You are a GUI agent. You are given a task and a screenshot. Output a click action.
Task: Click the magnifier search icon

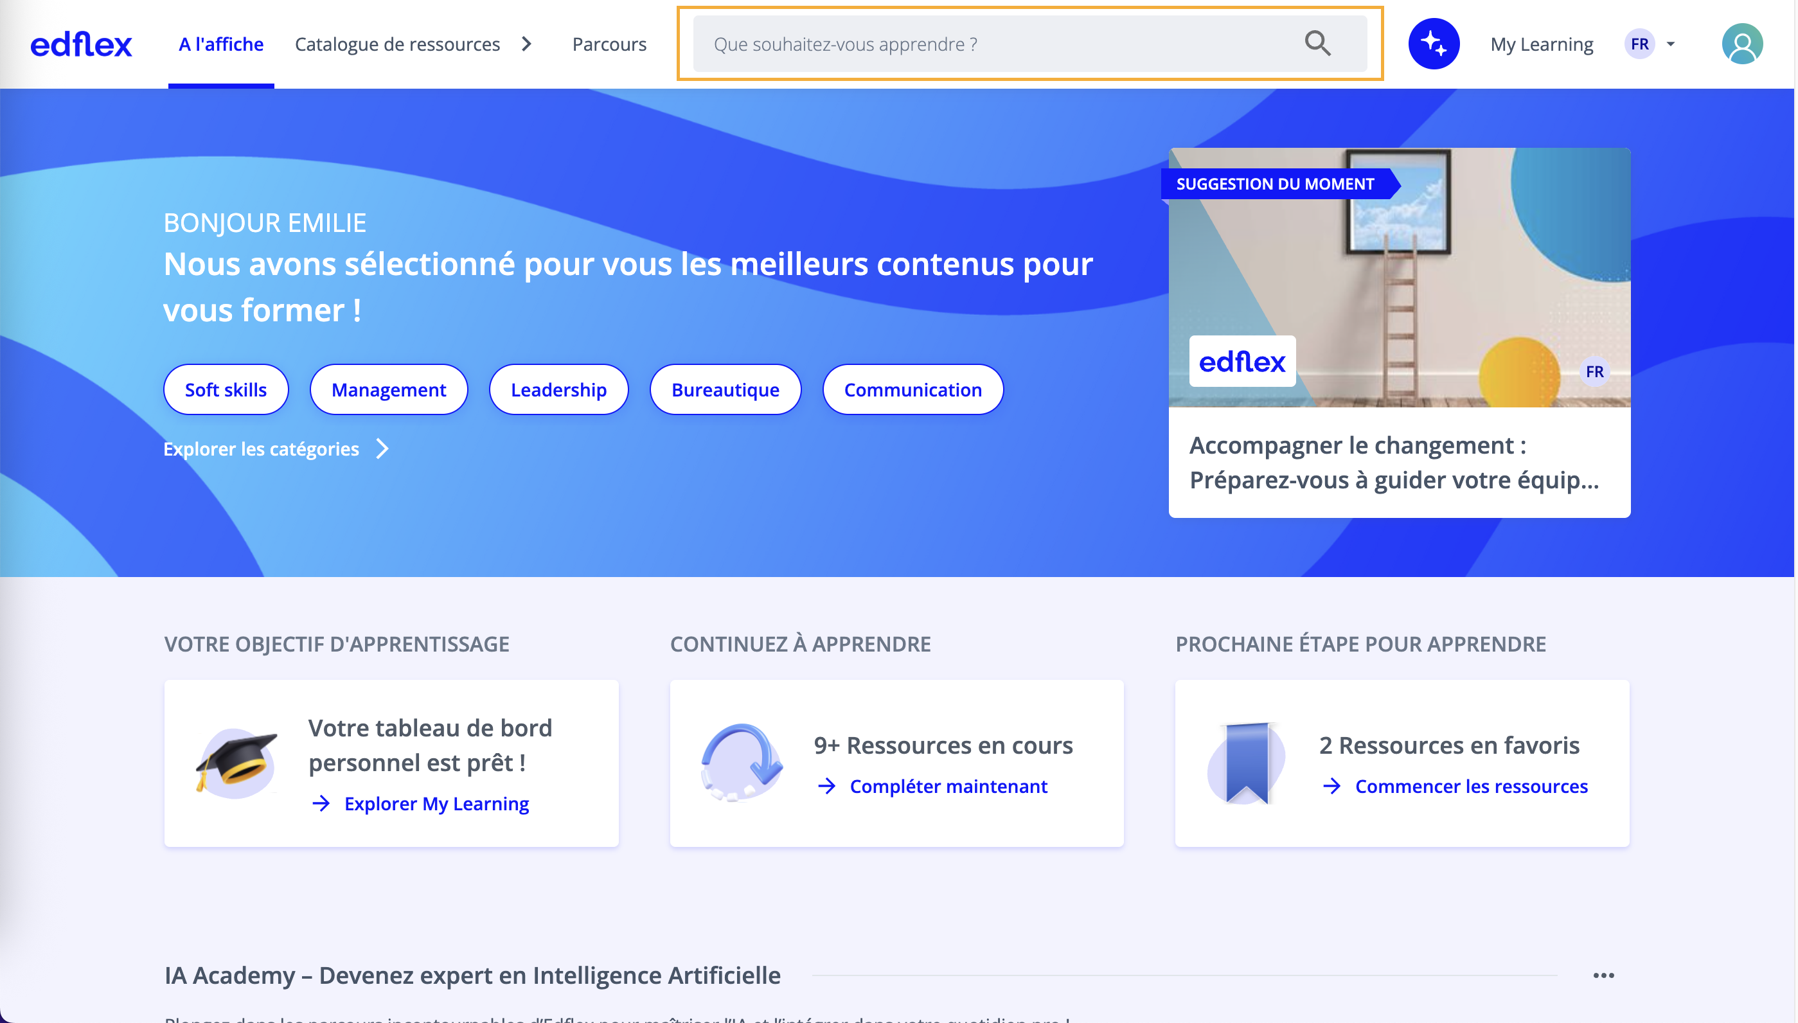coord(1317,44)
